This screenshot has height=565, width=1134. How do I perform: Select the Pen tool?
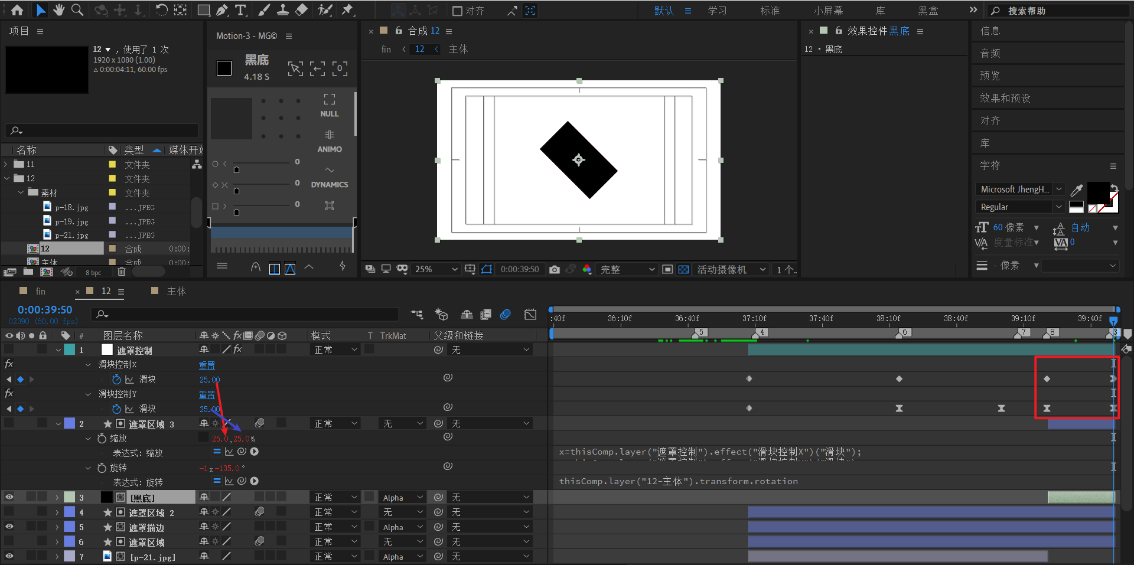(x=221, y=10)
